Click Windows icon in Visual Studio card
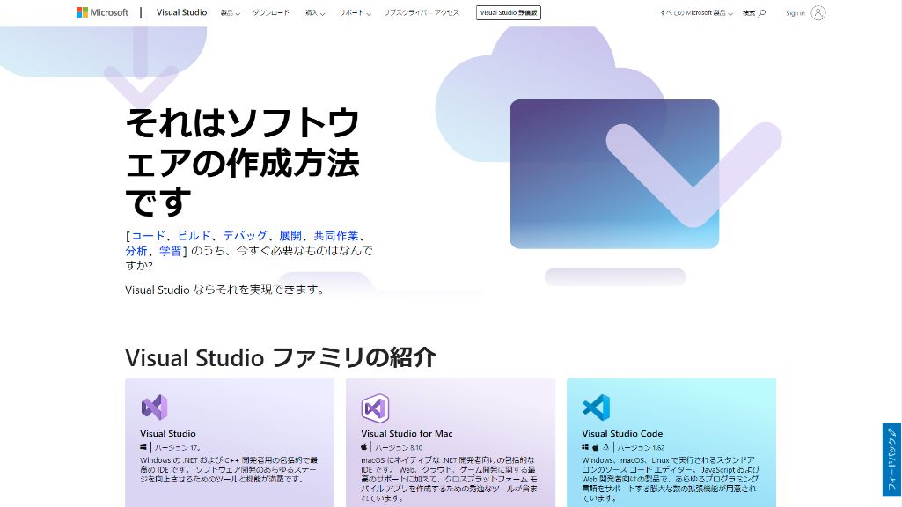This screenshot has width=902, height=507. 143,447
